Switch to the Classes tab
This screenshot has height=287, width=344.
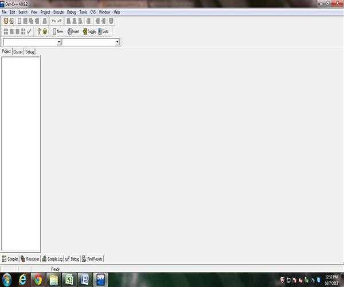[x=18, y=52]
